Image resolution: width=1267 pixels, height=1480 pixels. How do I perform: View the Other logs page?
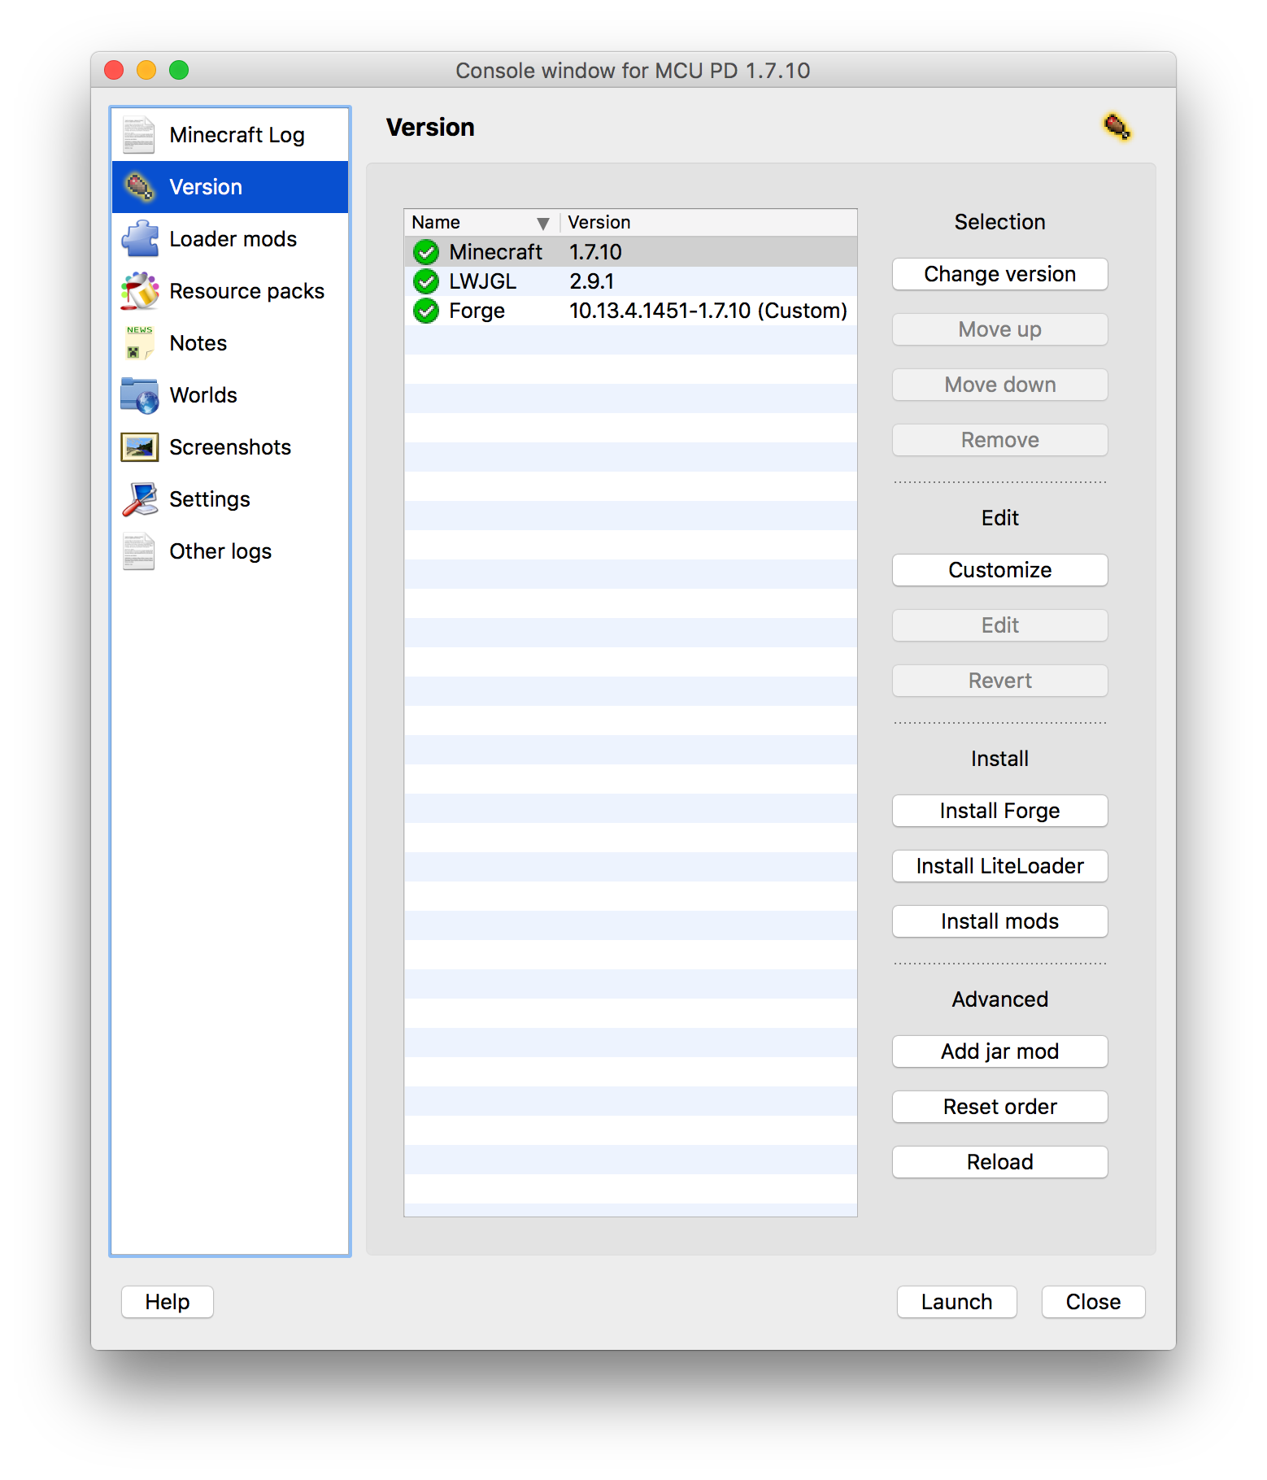coord(220,551)
